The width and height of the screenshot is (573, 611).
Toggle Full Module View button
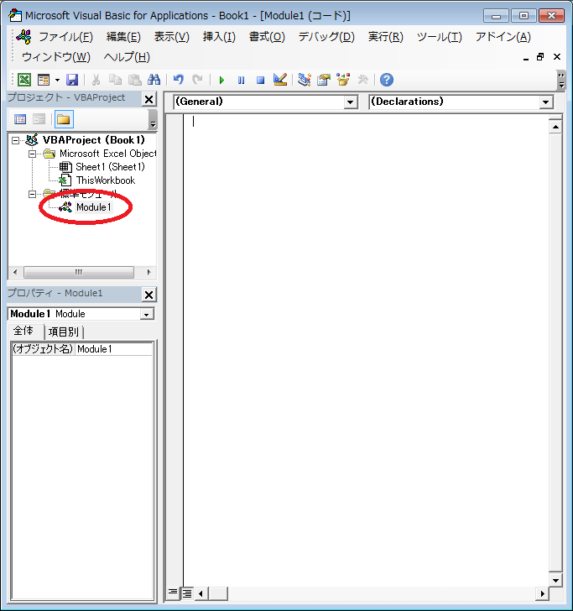[187, 593]
